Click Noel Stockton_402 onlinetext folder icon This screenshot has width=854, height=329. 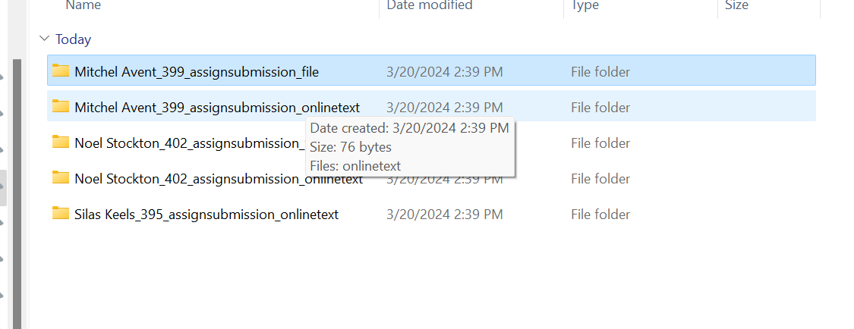pyautogui.click(x=61, y=178)
